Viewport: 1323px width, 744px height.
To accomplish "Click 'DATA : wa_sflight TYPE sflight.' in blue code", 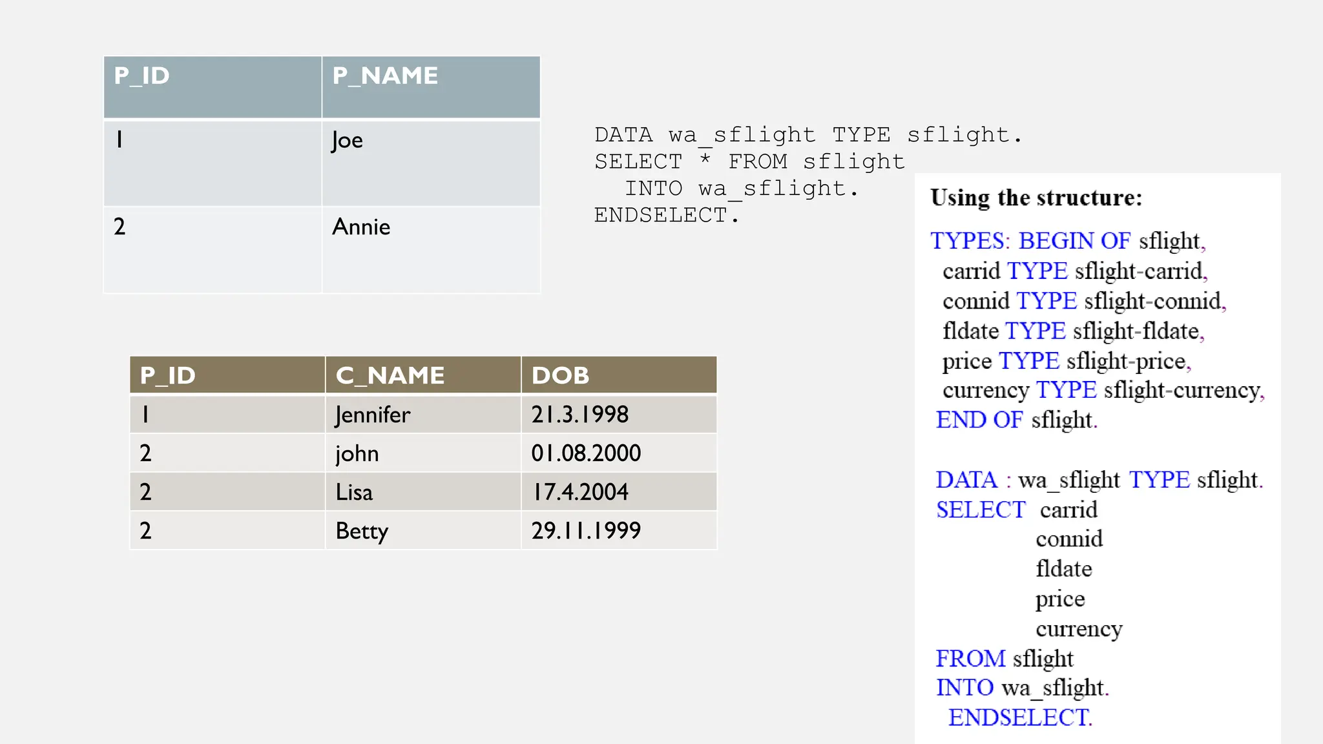I will pyautogui.click(x=1099, y=480).
